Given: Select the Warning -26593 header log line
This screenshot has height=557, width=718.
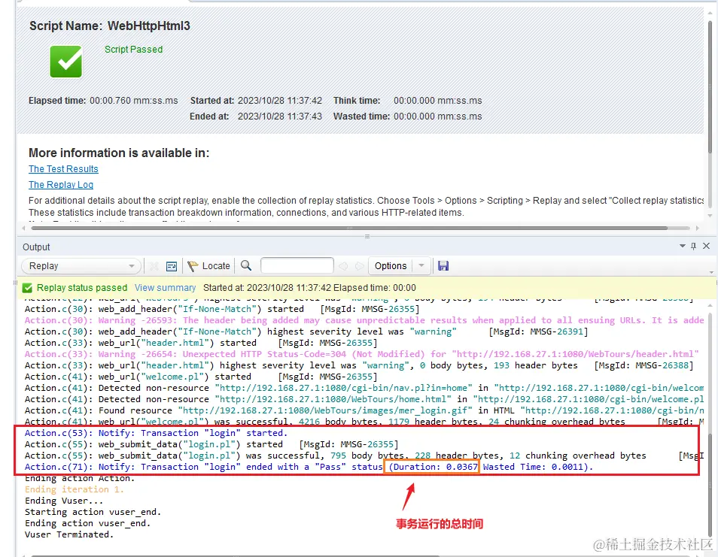Looking at the screenshot, I should pos(364,320).
